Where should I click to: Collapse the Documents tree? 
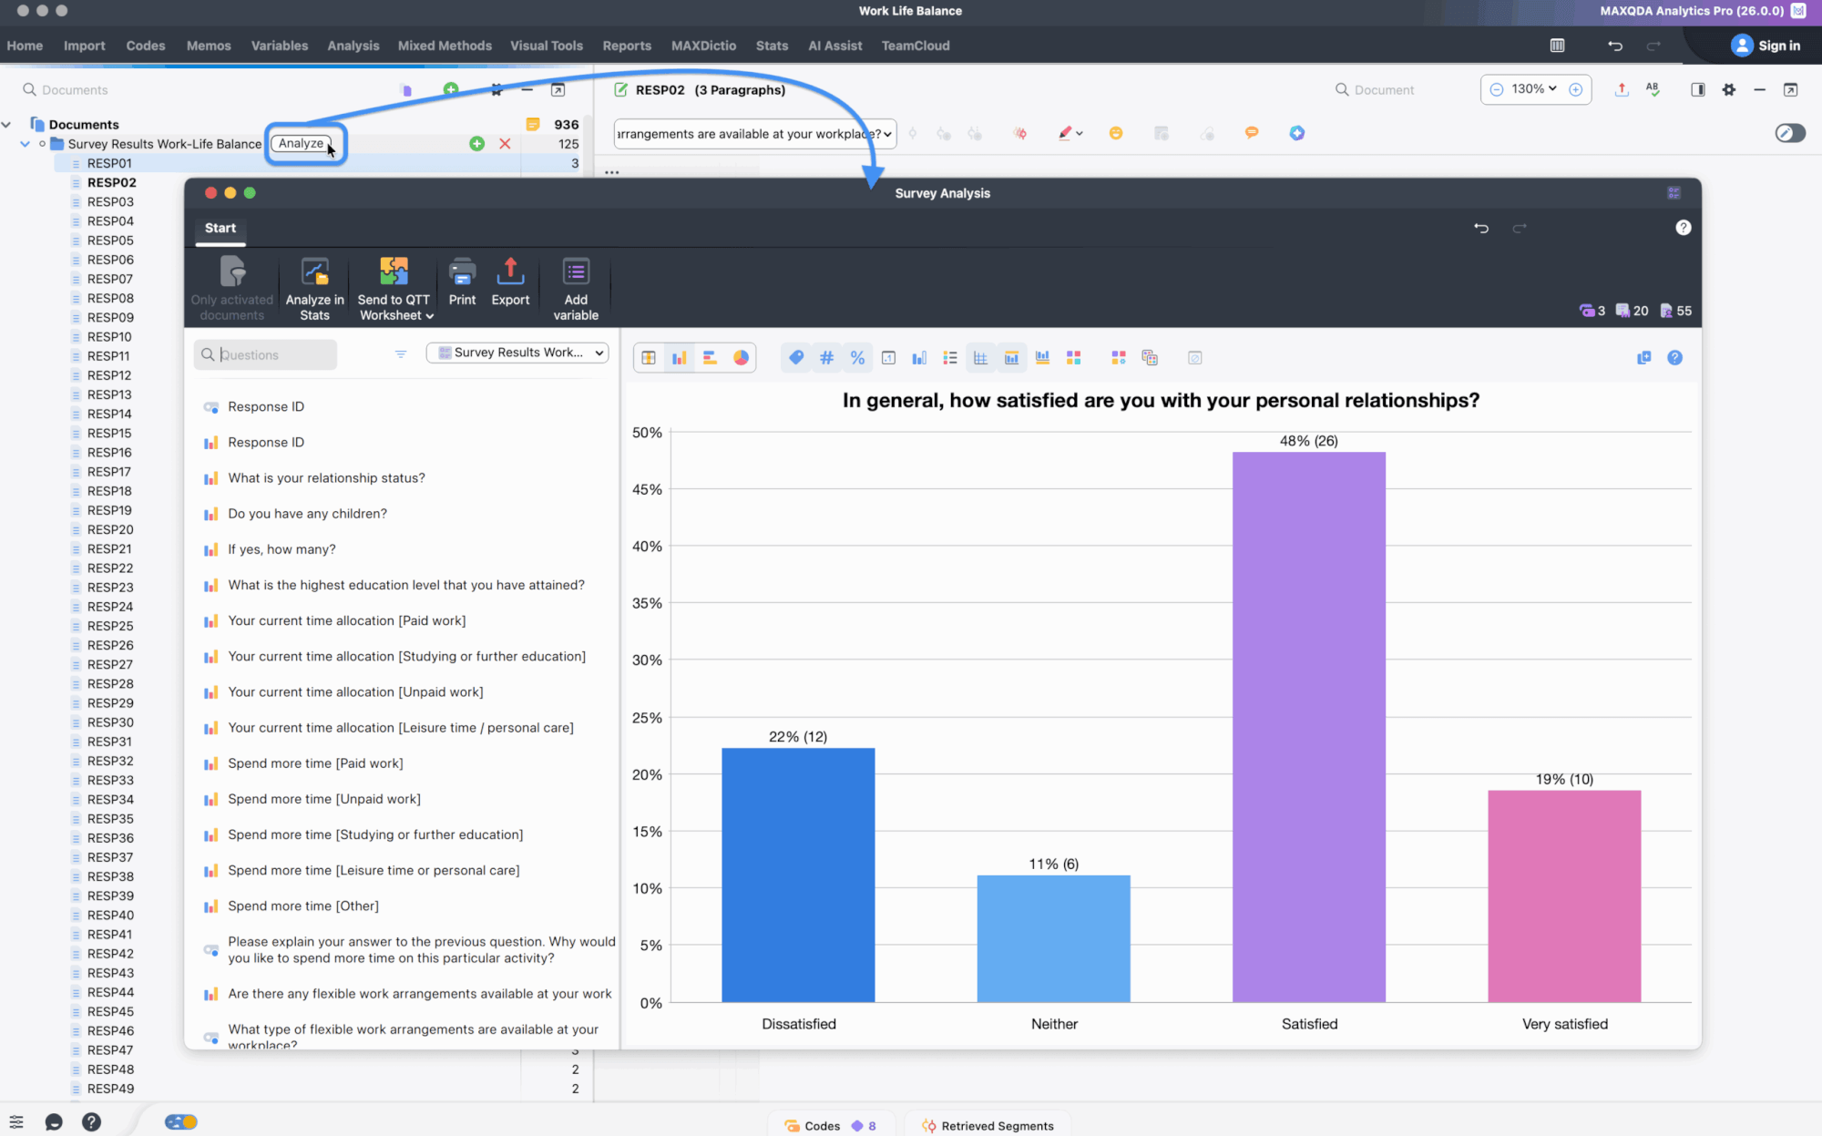pyautogui.click(x=7, y=124)
